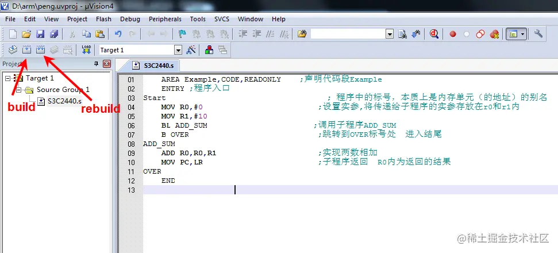This screenshot has height=253, width=558.
Task: Open Target Options with the magic wand
Action: pyautogui.click(x=191, y=50)
